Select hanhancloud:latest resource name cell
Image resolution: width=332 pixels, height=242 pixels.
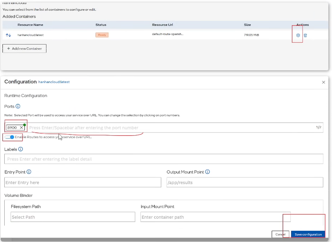(31, 35)
